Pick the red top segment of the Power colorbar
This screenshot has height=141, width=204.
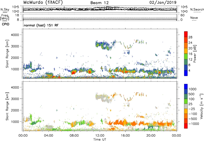pyautogui.click(x=186, y=34)
